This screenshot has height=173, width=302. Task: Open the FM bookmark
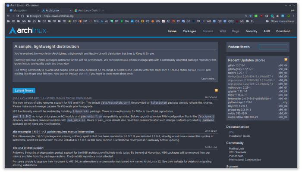pos(83,22)
